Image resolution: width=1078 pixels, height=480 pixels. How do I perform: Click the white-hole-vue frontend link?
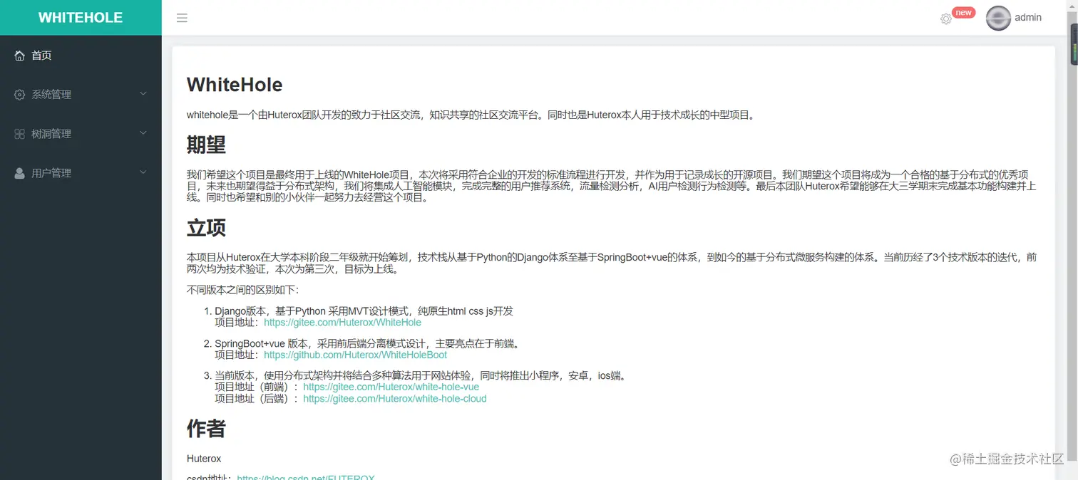391,387
